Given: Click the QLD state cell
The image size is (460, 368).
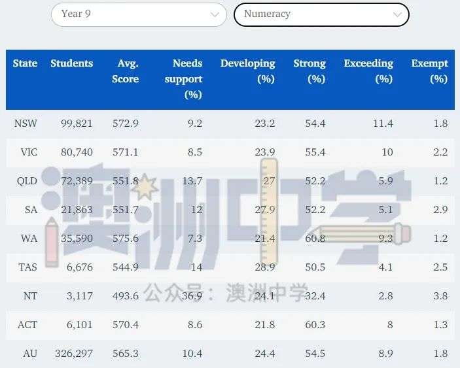Looking at the screenshot, I should click(x=27, y=181).
